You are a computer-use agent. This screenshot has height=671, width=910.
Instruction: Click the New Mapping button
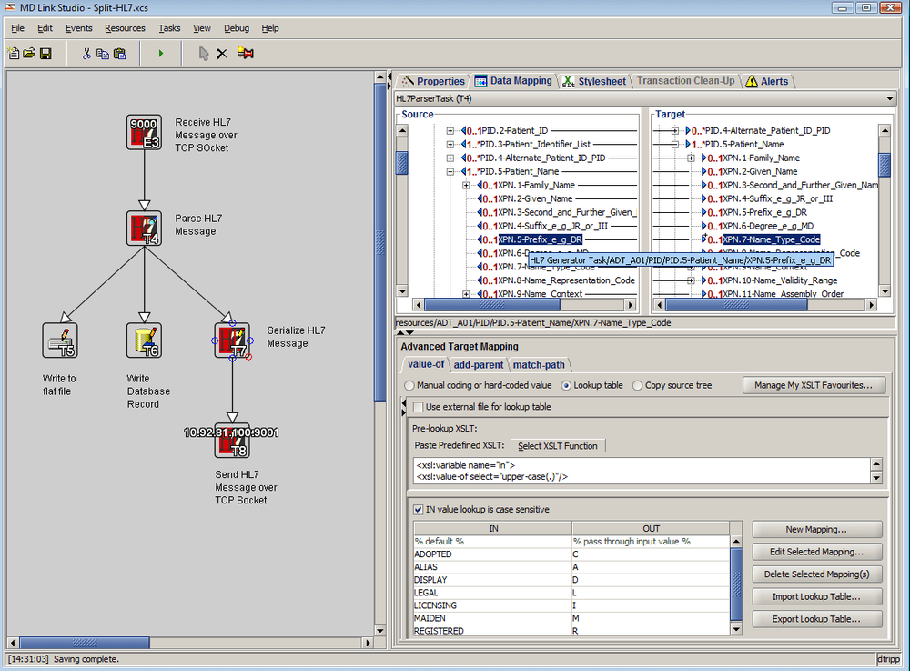point(817,529)
